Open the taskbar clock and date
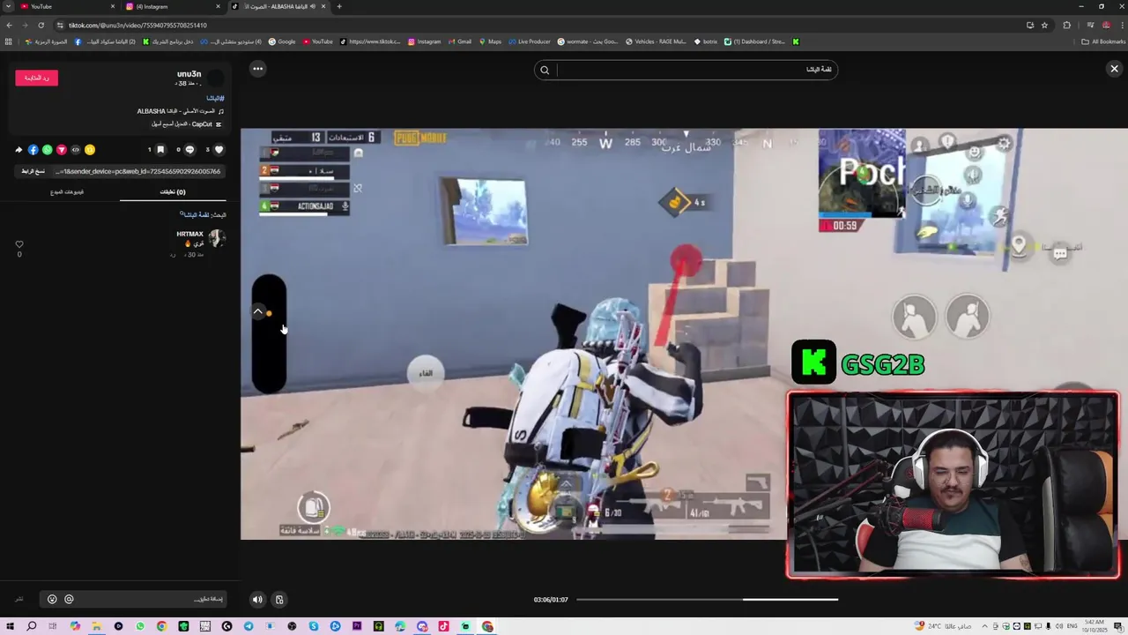Screen dimensions: 1128x635 click(x=1096, y=626)
